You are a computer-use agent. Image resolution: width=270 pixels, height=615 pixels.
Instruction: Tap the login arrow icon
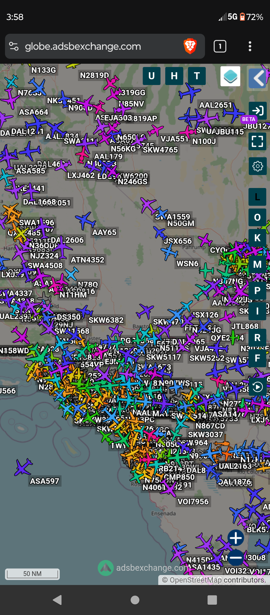point(257,110)
